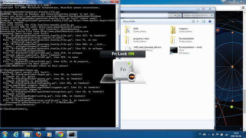Open the volume tray icon

click(213, 135)
